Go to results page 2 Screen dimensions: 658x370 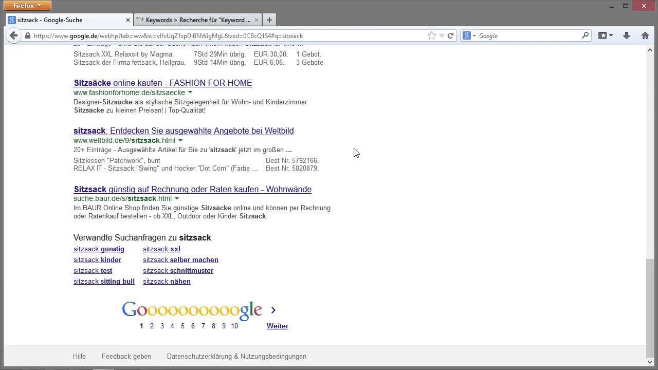(x=152, y=326)
